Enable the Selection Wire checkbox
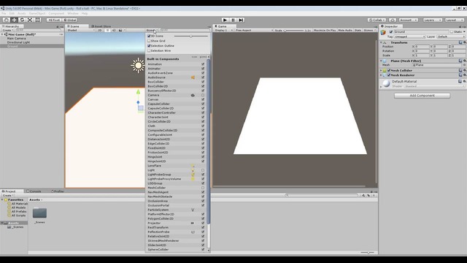The image size is (467, 263). pyautogui.click(x=149, y=50)
